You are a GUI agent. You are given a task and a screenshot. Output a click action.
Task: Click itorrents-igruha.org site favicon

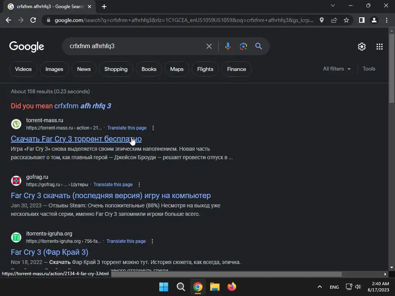[x=16, y=237]
